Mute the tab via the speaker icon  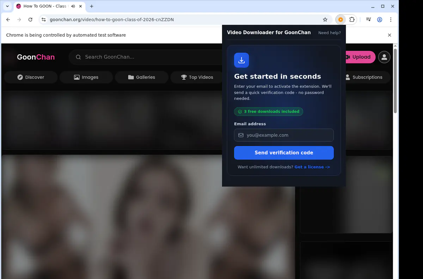point(73,6)
